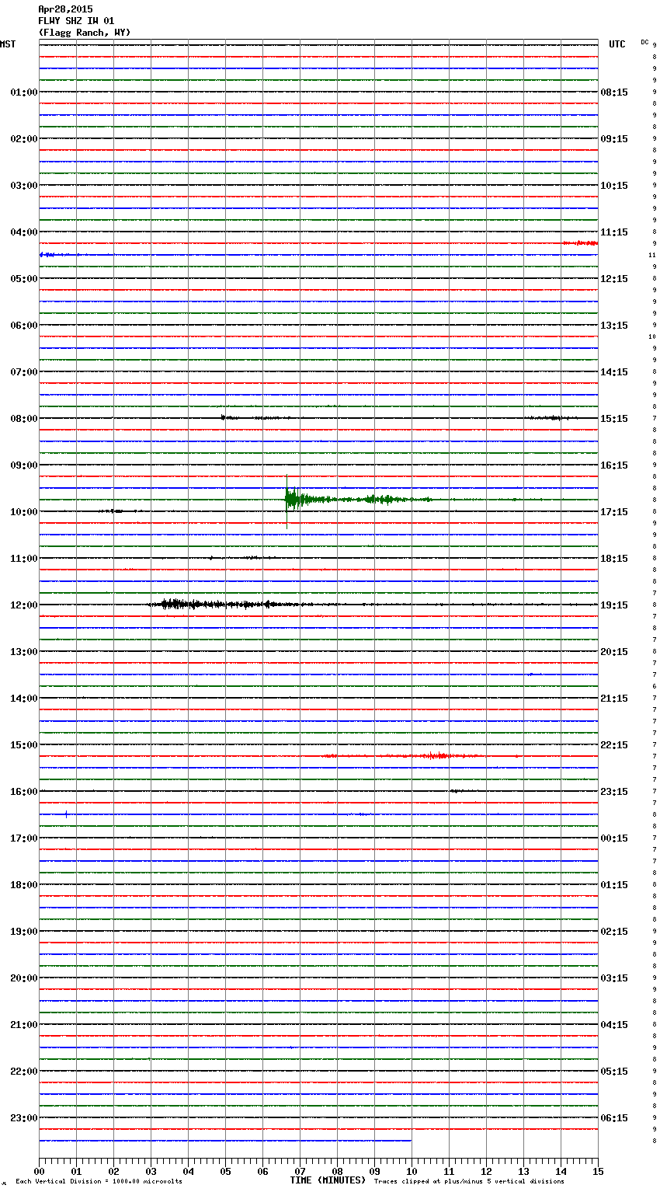
Task: Click the '02:15' UTC time label
Action: (614, 932)
